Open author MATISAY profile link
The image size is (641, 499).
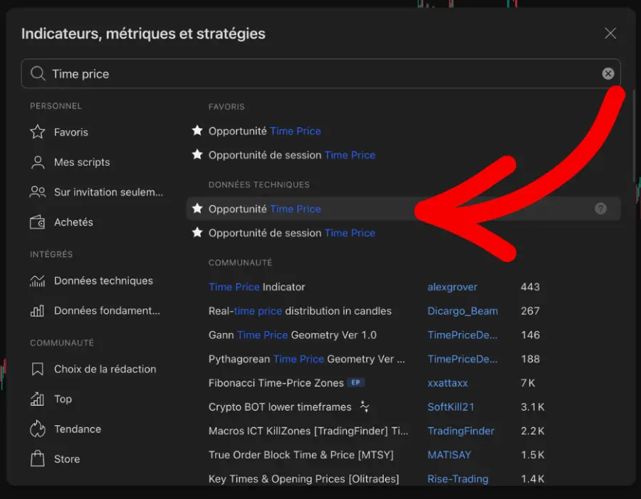click(x=449, y=455)
